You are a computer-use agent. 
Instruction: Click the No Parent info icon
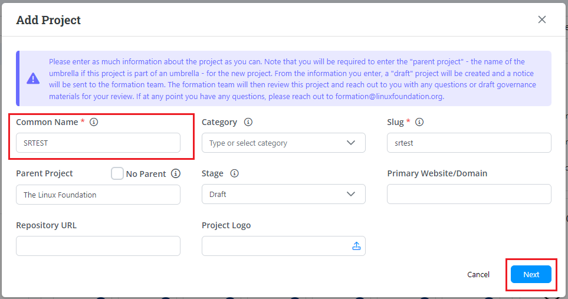click(x=175, y=173)
